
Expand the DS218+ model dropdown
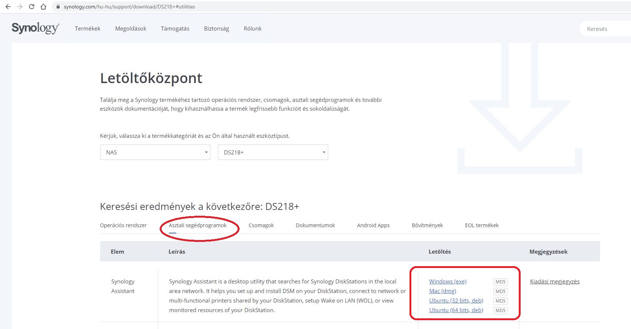point(273,152)
